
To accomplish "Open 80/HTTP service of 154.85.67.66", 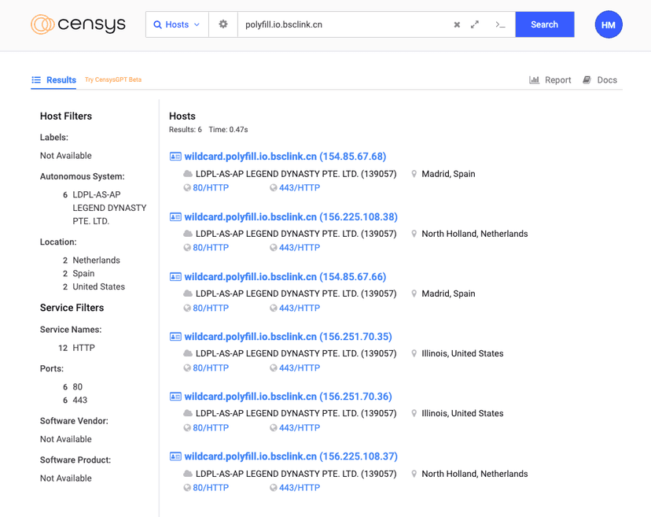I will coord(211,308).
